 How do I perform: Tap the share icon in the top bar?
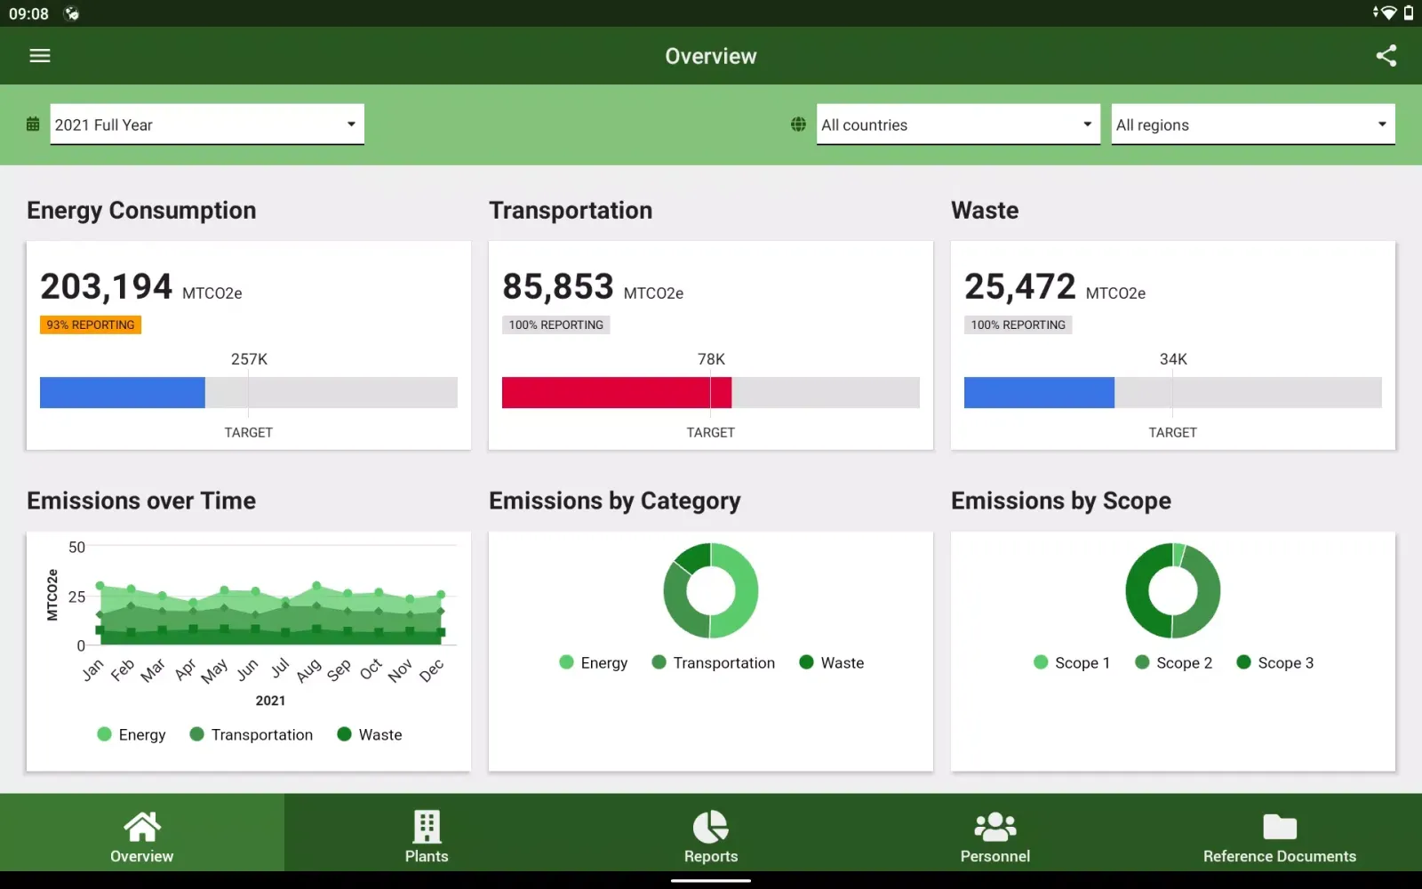pos(1387,55)
